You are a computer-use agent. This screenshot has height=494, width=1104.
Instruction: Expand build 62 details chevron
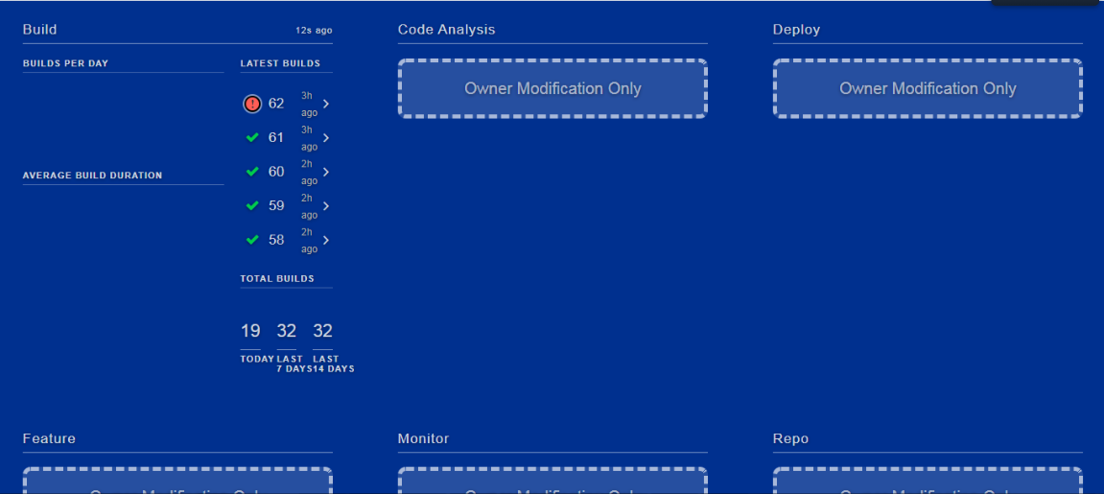(x=326, y=105)
